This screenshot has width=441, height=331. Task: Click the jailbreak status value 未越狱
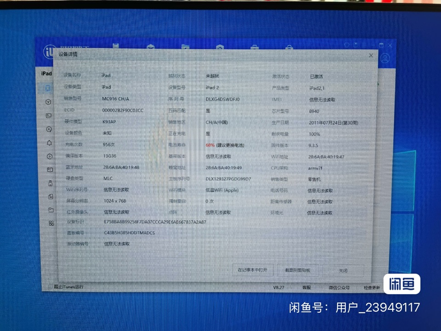212,76
